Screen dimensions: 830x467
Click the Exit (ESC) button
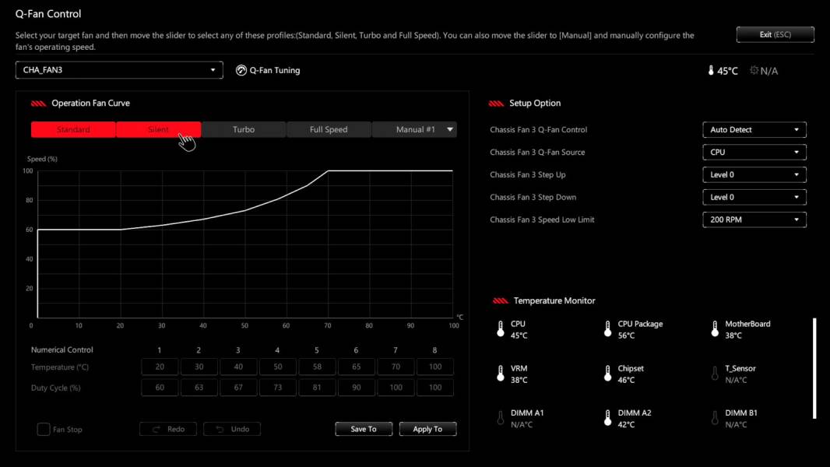[x=775, y=34]
